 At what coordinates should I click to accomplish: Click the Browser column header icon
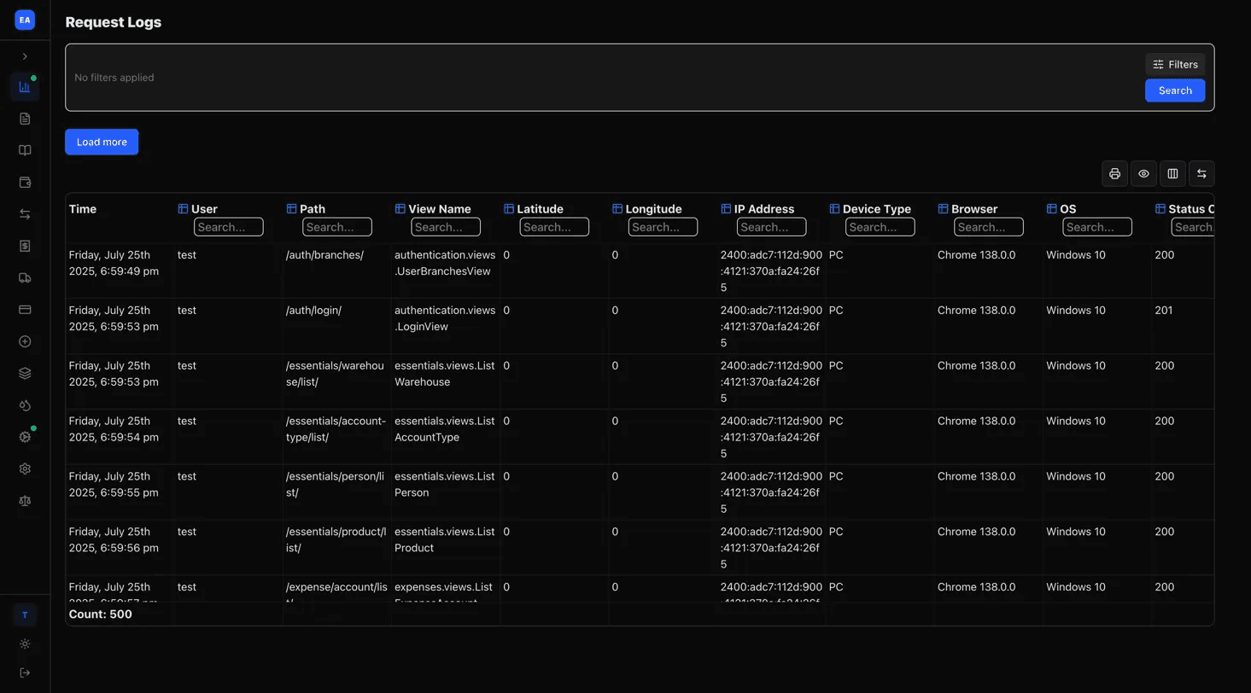(943, 209)
